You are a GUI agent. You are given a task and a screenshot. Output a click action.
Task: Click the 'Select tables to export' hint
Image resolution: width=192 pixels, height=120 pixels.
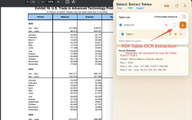coord(130,41)
